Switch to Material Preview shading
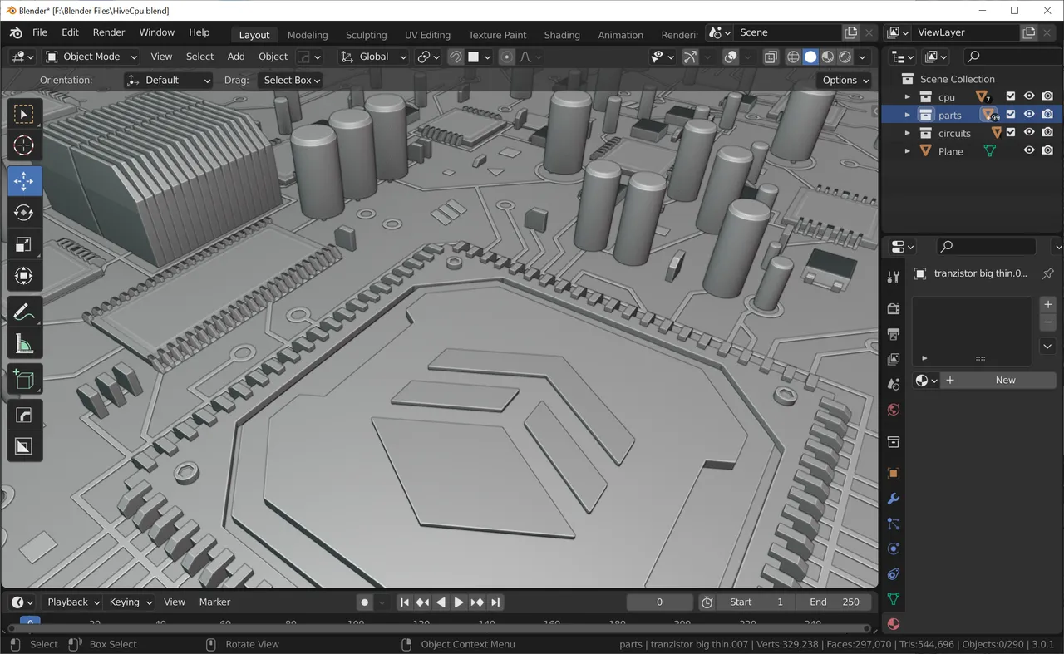The image size is (1064, 654). coord(828,57)
